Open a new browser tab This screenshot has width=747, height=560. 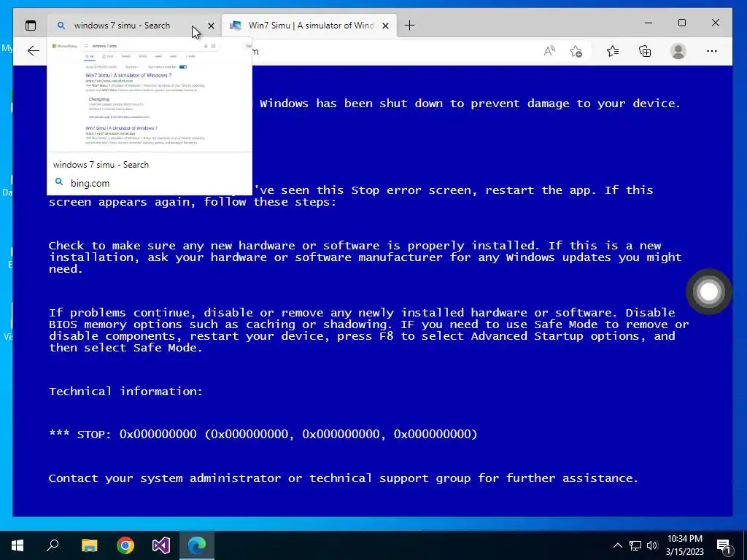coord(409,26)
